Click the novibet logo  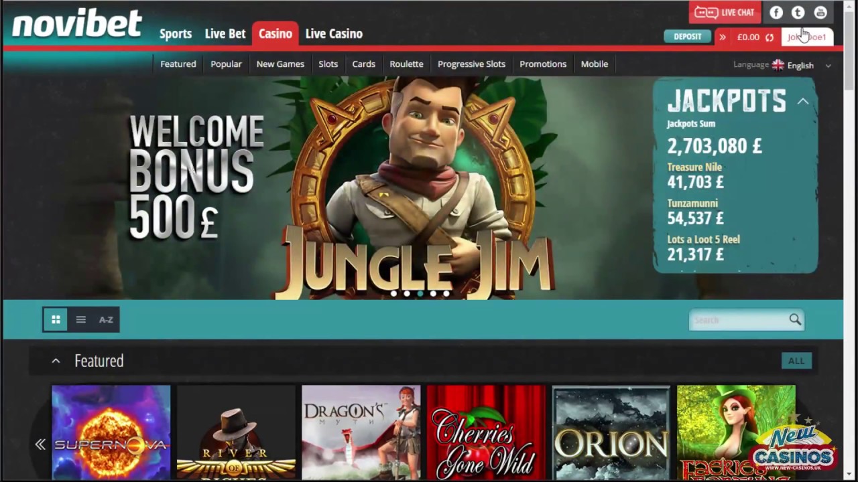[x=76, y=24]
